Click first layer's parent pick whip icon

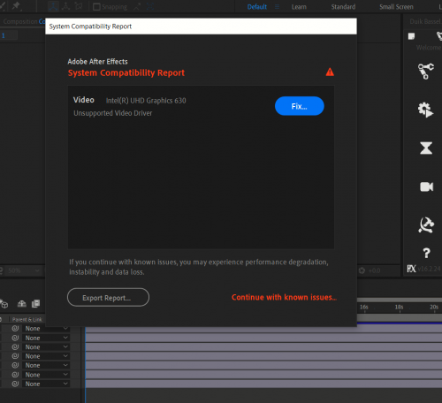tap(15, 328)
